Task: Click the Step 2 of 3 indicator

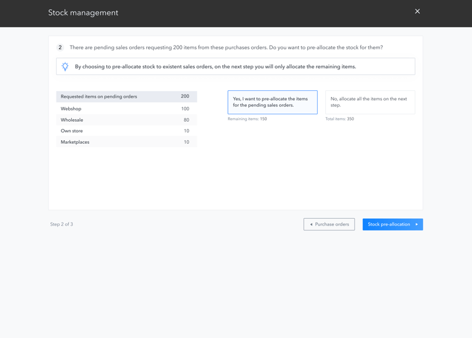Action: (61, 224)
